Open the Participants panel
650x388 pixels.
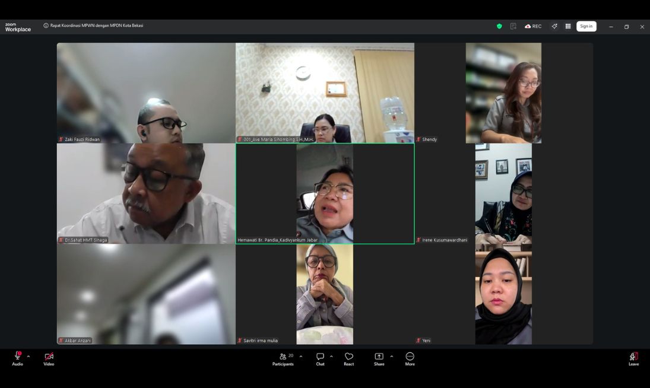pos(283,358)
